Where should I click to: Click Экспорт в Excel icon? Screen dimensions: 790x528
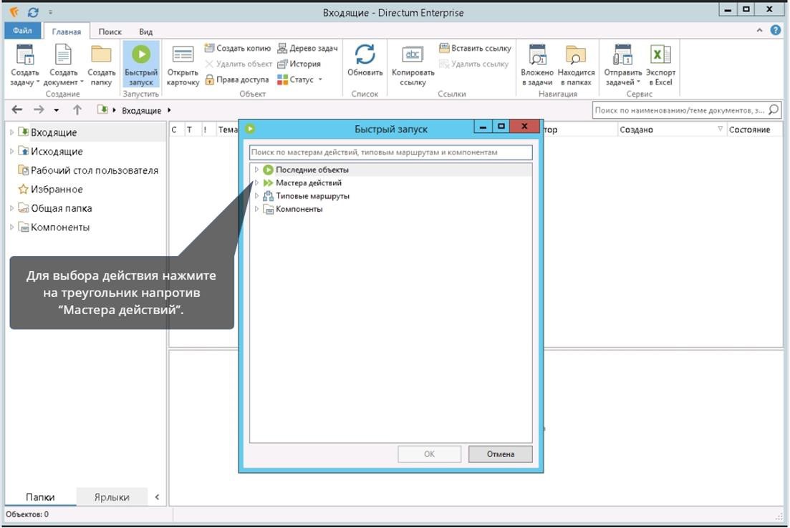click(660, 56)
